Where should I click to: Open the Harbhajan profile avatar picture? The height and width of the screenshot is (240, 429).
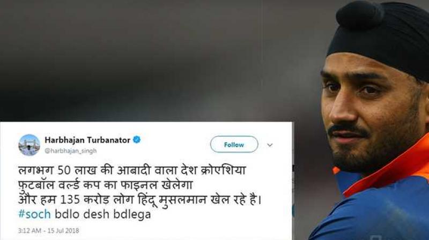click(x=29, y=145)
